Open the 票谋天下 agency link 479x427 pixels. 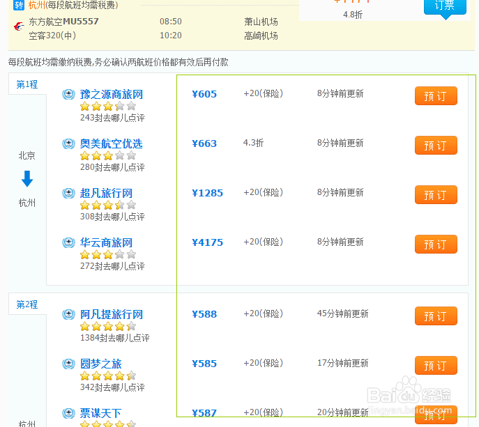[101, 413]
